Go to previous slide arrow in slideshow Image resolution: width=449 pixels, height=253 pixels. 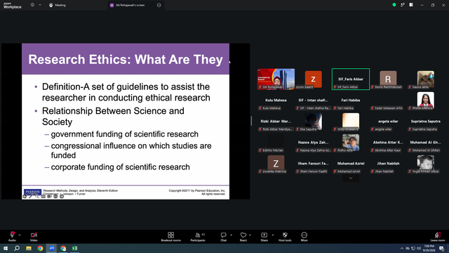[x=25, y=197]
